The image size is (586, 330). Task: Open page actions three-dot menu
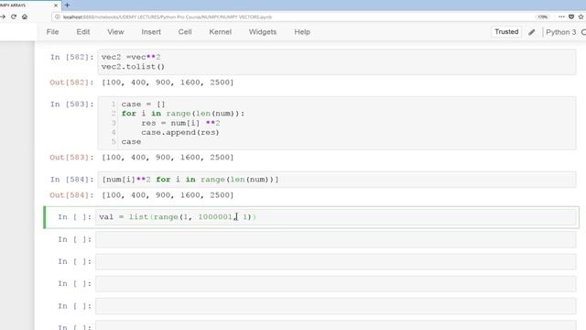pyautogui.click(x=561, y=16)
